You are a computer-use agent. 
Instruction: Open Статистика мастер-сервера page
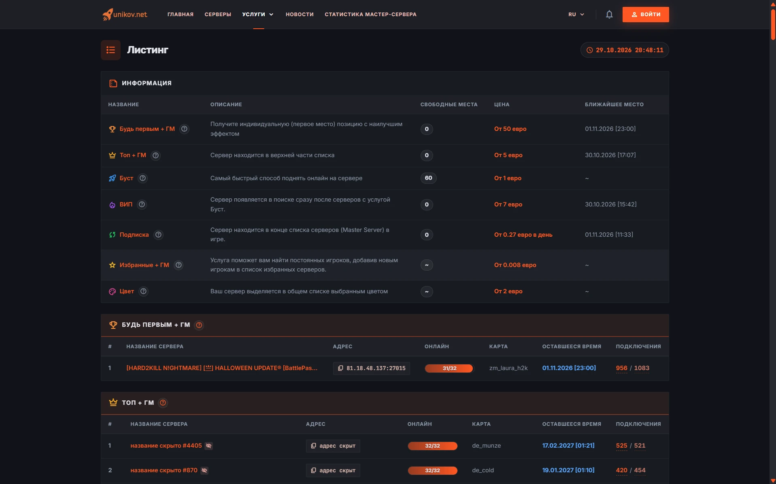370,15
